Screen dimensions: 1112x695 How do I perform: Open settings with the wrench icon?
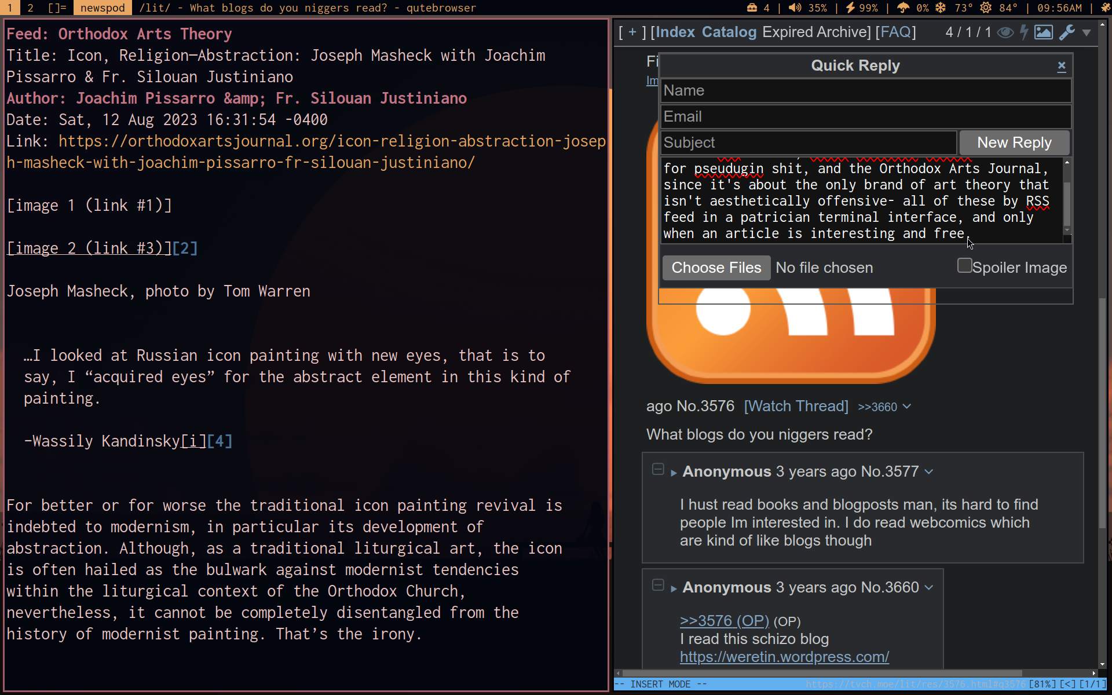point(1066,32)
